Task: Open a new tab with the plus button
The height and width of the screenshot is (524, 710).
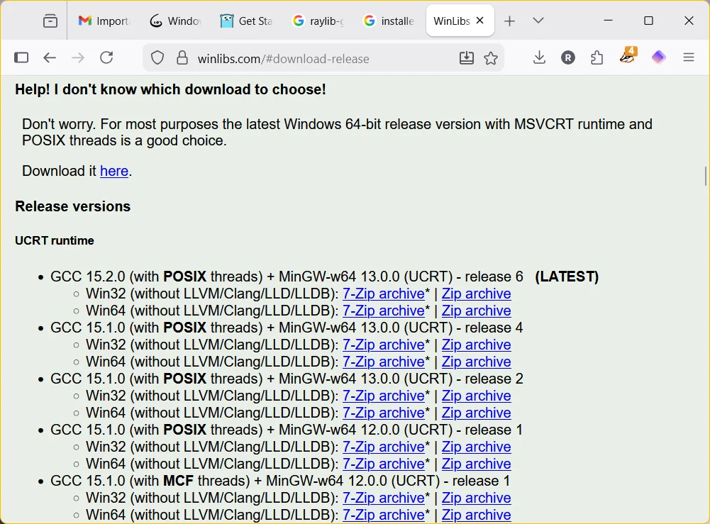Action: (x=509, y=21)
